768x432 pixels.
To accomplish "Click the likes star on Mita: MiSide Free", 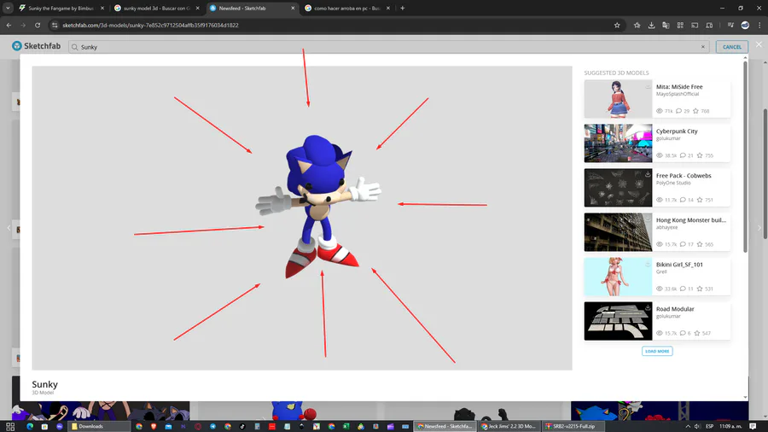I will pyautogui.click(x=695, y=111).
